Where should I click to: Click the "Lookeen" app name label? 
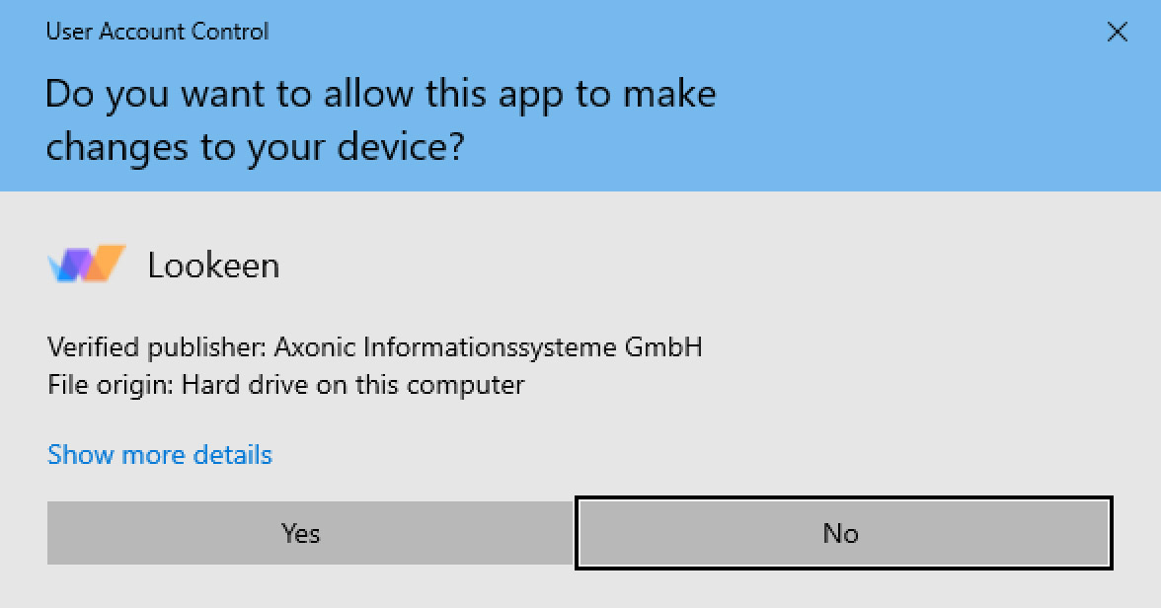(213, 266)
